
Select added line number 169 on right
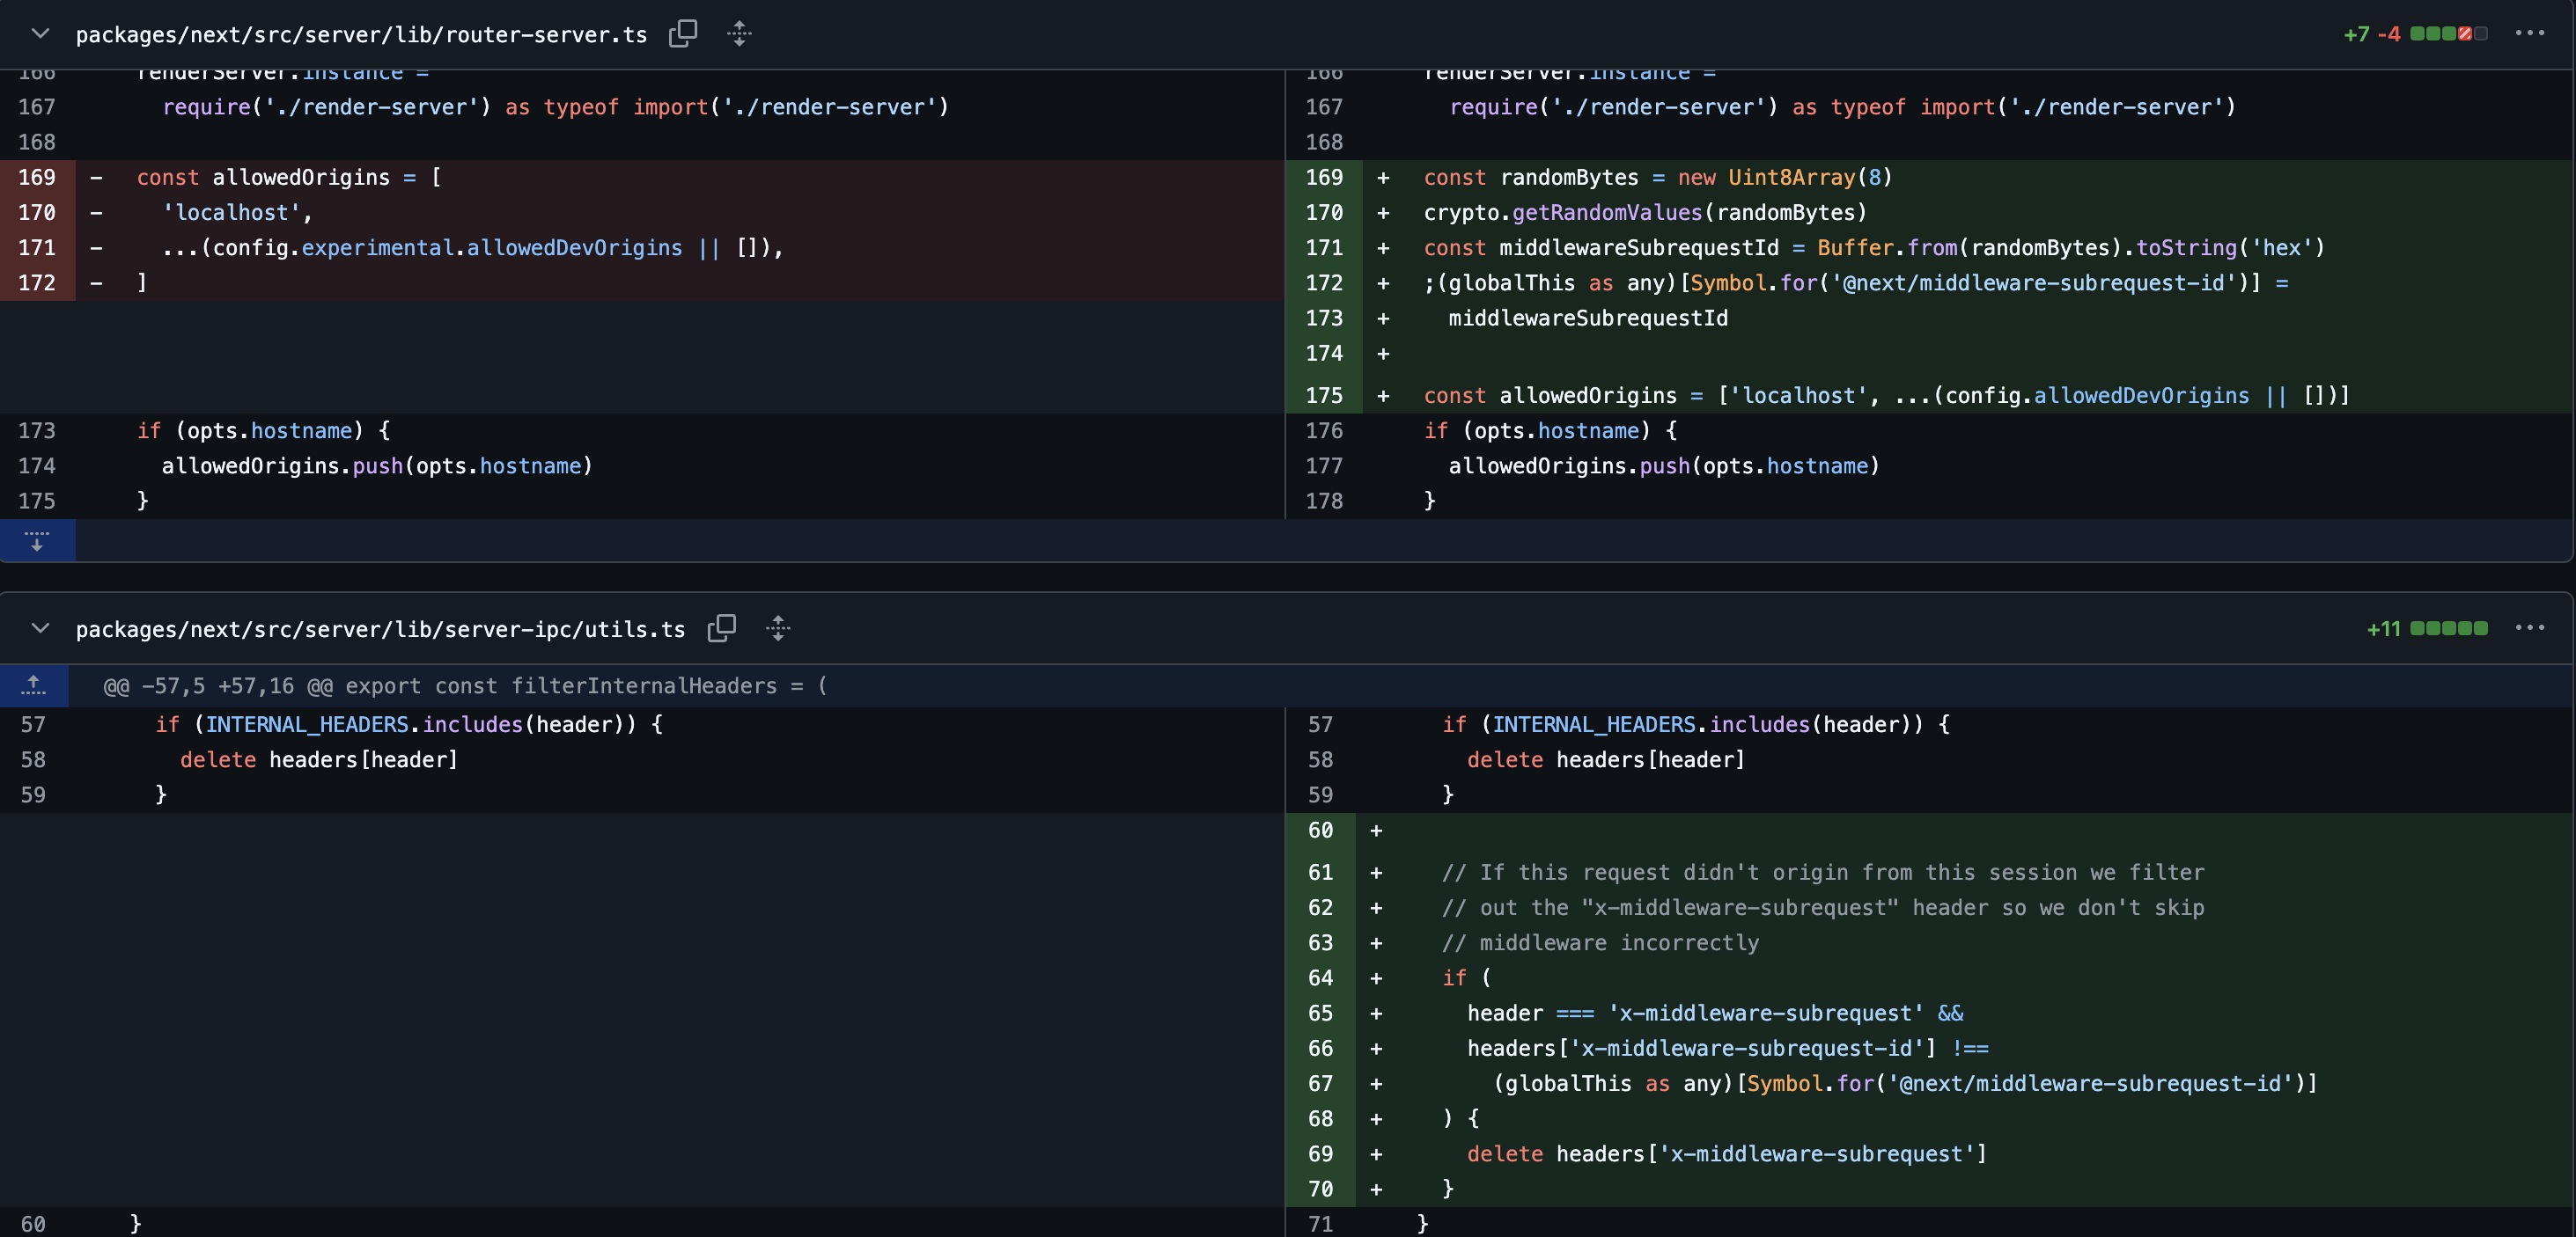(1324, 177)
